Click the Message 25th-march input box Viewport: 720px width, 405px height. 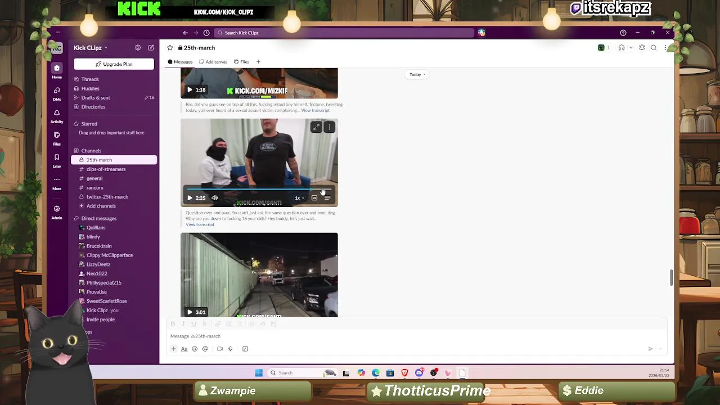coord(416,336)
